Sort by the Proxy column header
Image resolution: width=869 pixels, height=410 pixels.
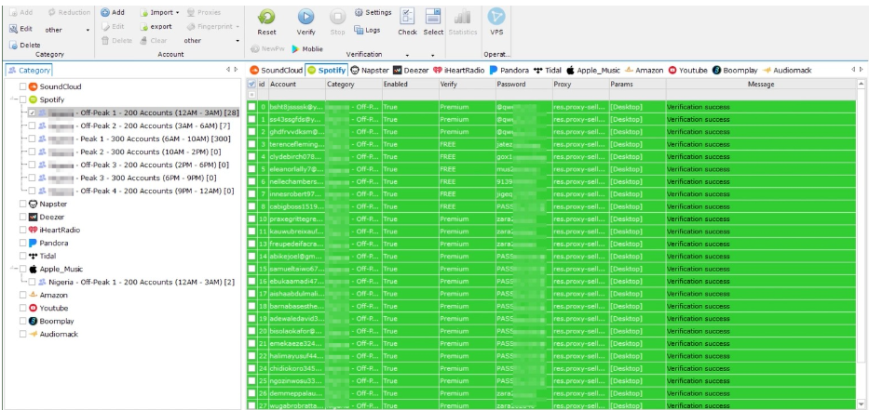(579, 84)
